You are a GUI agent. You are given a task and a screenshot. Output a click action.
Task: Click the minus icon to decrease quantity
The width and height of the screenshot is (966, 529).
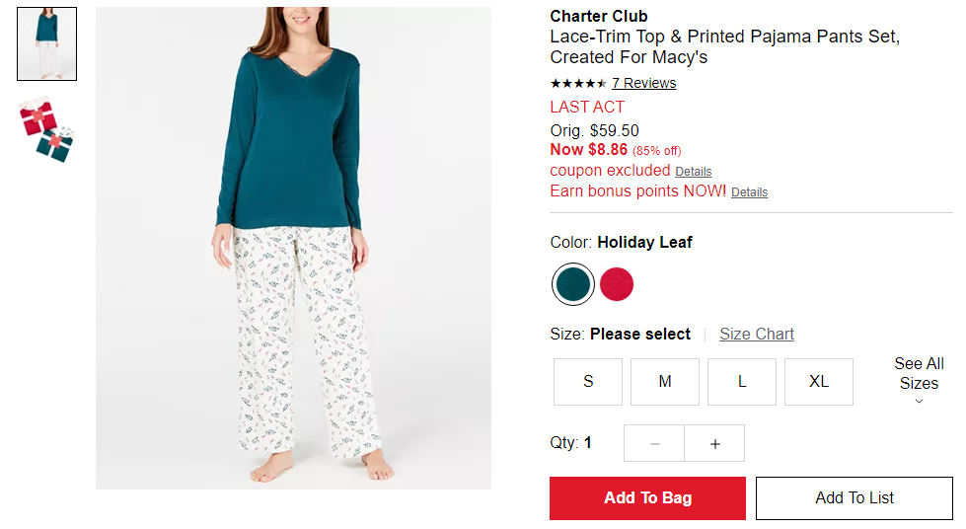pyautogui.click(x=654, y=443)
